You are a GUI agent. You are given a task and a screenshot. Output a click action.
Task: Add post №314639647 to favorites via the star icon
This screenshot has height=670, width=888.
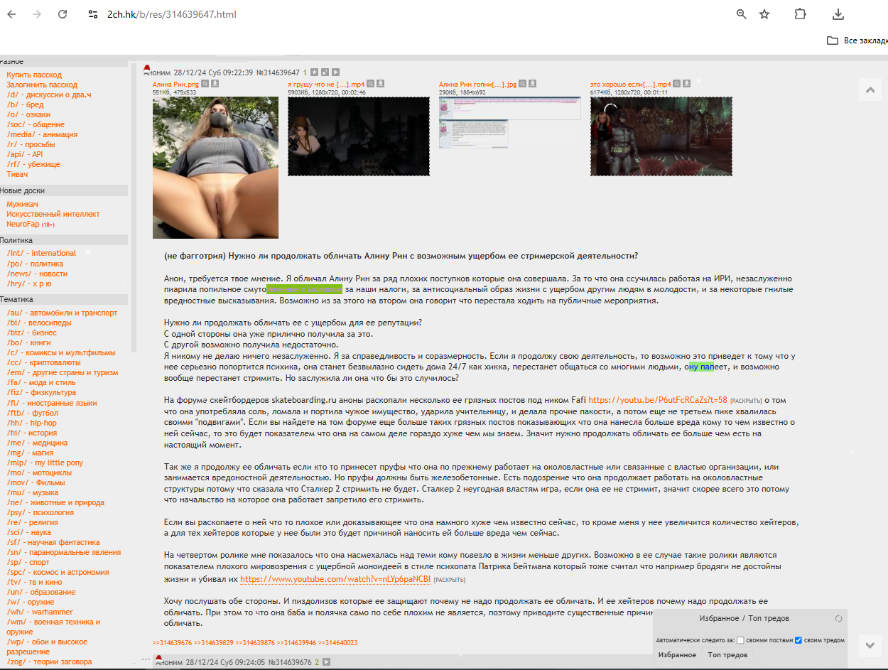pos(314,72)
